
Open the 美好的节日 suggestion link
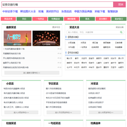point(52,11)
